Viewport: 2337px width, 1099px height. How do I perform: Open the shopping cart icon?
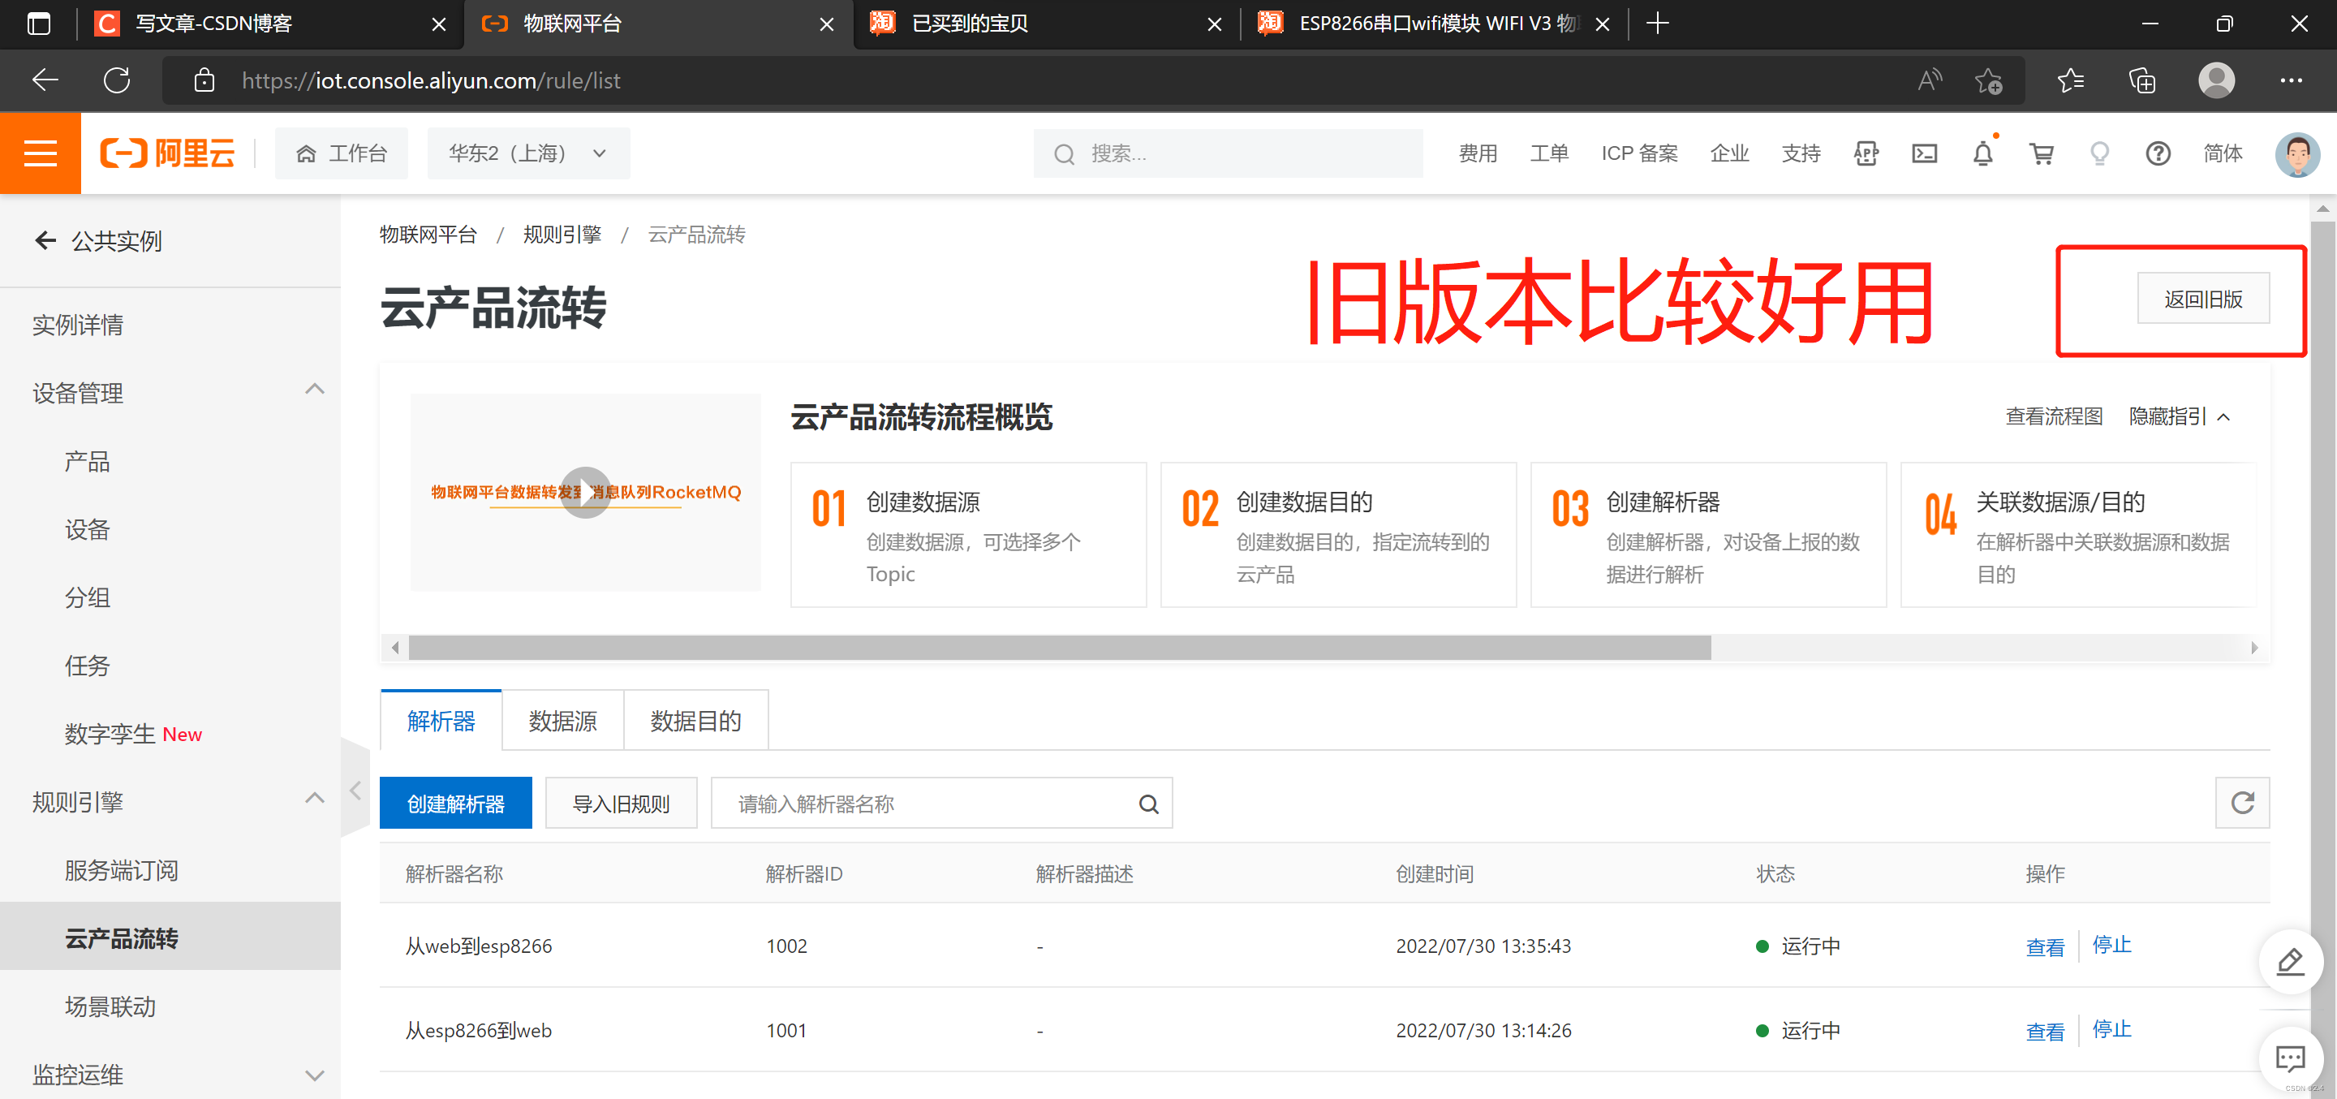[2042, 154]
